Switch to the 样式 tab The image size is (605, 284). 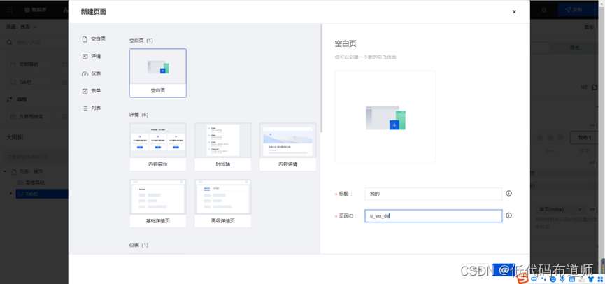[x=574, y=48]
